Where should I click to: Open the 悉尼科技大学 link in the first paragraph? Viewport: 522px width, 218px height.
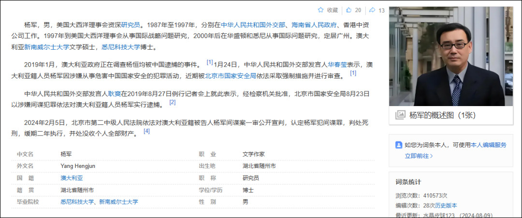pyautogui.click(x=121, y=47)
